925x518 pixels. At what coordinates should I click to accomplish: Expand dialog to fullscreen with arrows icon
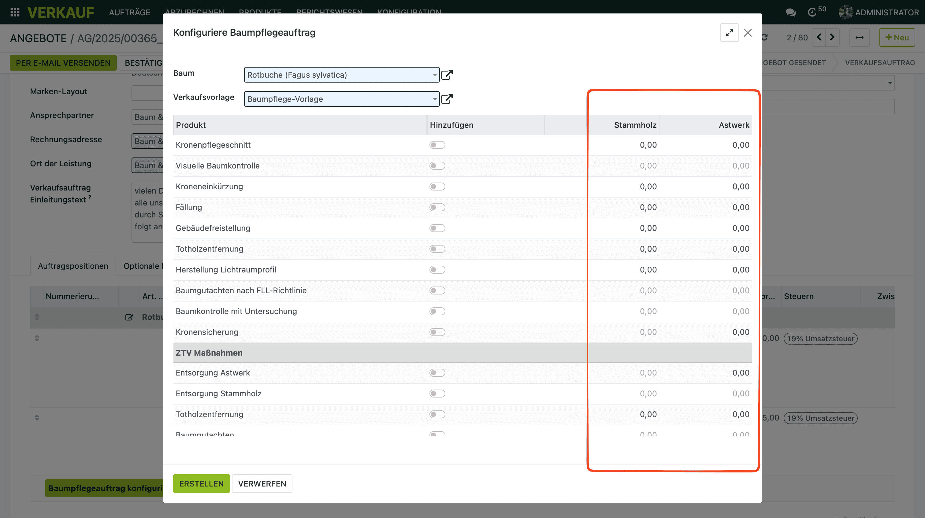[729, 33]
